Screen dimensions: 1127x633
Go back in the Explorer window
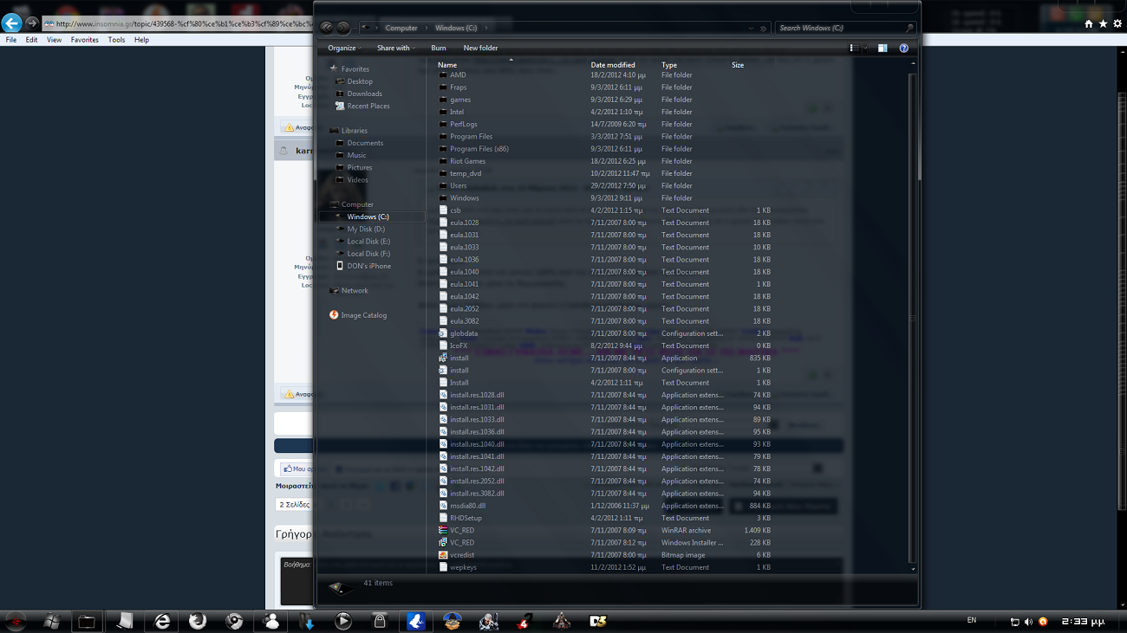327,28
